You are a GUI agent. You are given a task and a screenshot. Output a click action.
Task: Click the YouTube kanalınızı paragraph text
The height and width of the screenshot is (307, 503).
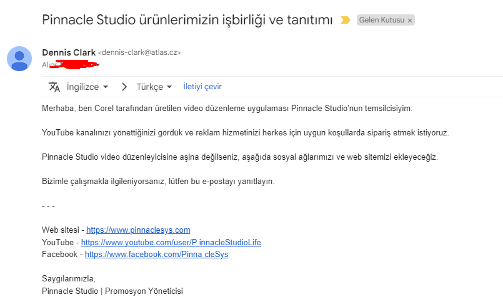[x=246, y=133]
